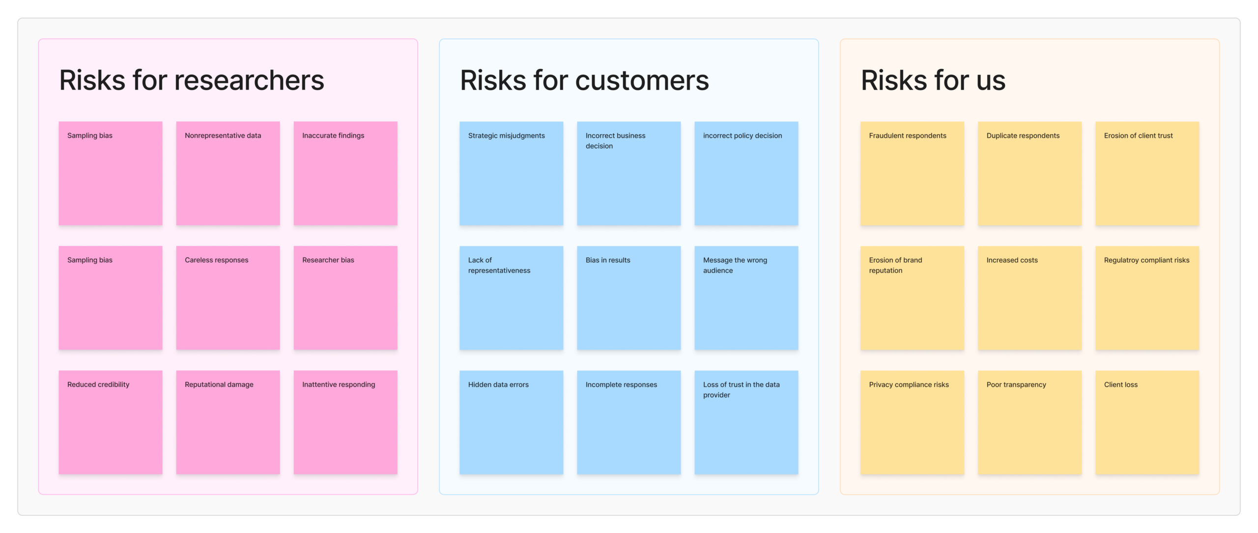The width and height of the screenshot is (1258, 533).
Task: Click the 'Duplicate respondents' sticky note
Action: 1029,173
